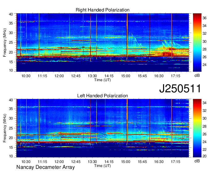Click the Right Handed plot's dB colorbar
This screenshot has height=171, width=210.
(x=197, y=42)
